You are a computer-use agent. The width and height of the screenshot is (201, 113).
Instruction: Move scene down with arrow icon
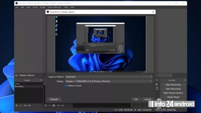click(29, 105)
